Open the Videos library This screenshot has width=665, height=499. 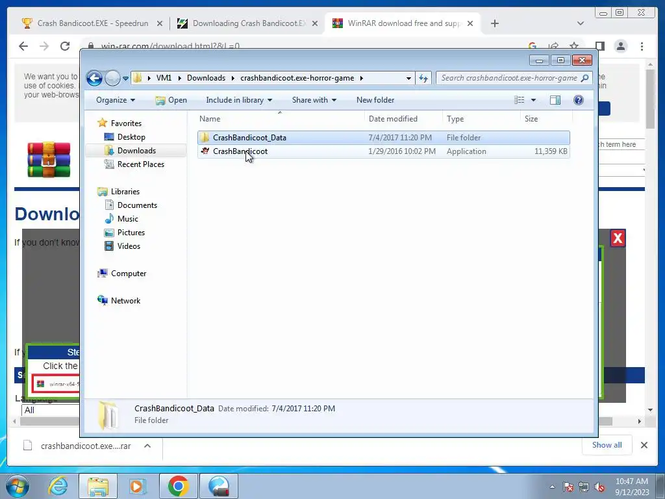coord(129,246)
